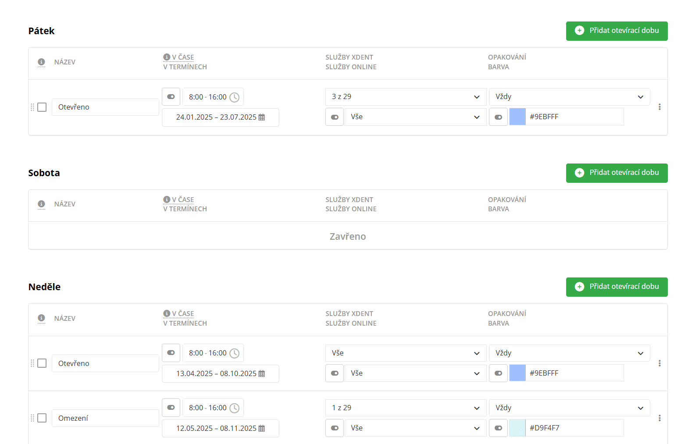Edit Pátek 'Otevřeno' name field
Screen dimensions: 674x444
105,107
